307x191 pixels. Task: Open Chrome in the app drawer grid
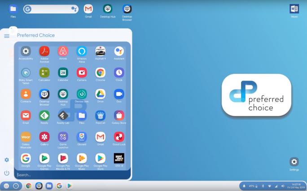pyautogui.click(x=101, y=73)
